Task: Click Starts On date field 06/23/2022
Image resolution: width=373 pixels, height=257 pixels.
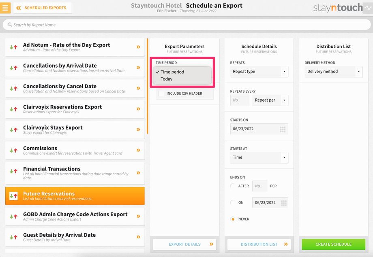Action: tap(259, 129)
